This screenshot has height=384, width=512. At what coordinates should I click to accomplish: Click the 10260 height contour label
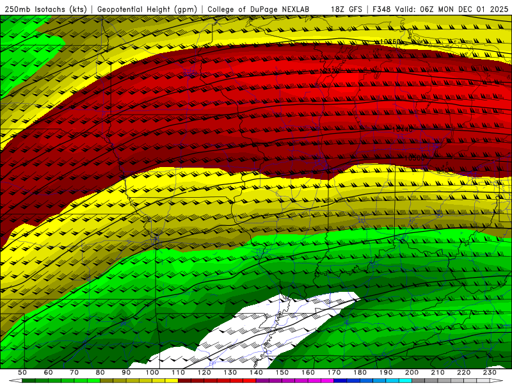(x=390, y=42)
